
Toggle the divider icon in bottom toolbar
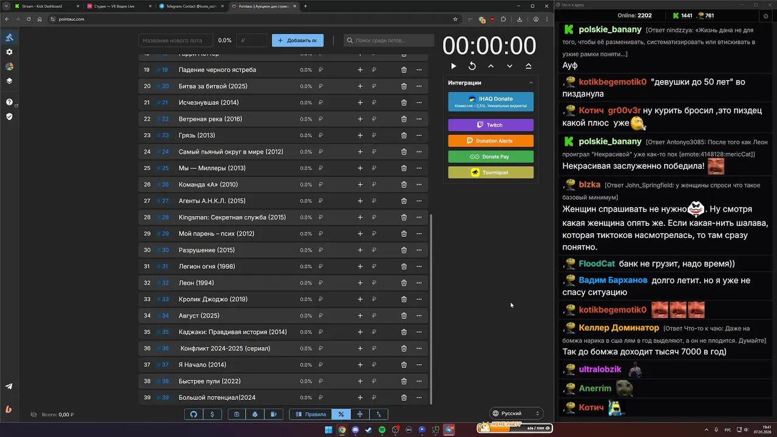360,414
